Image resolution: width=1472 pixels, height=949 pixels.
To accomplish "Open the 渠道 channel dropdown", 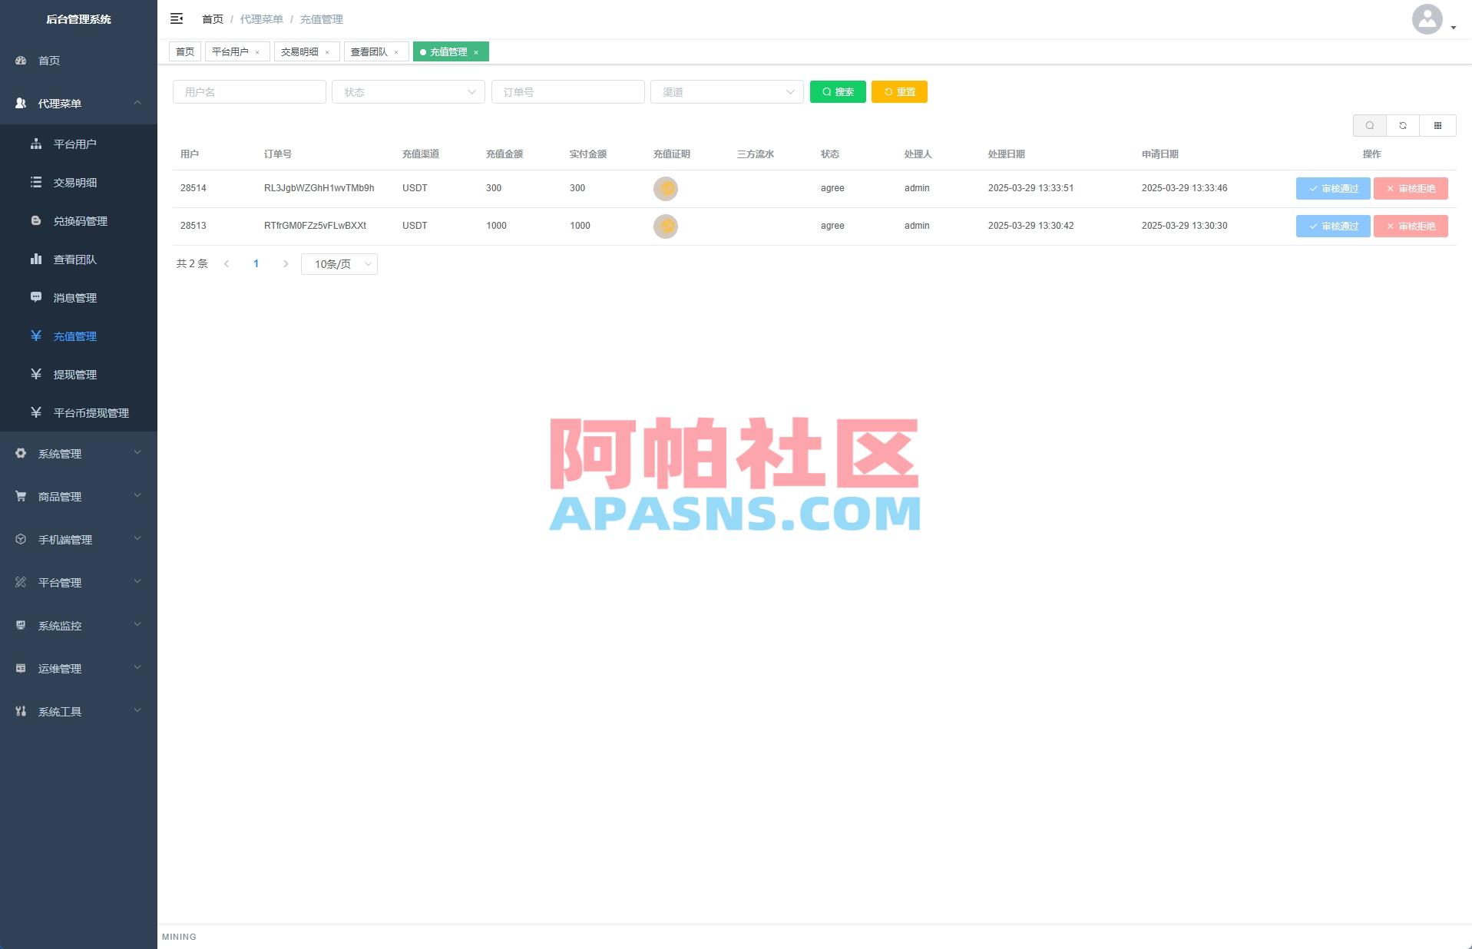I will [x=726, y=91].
